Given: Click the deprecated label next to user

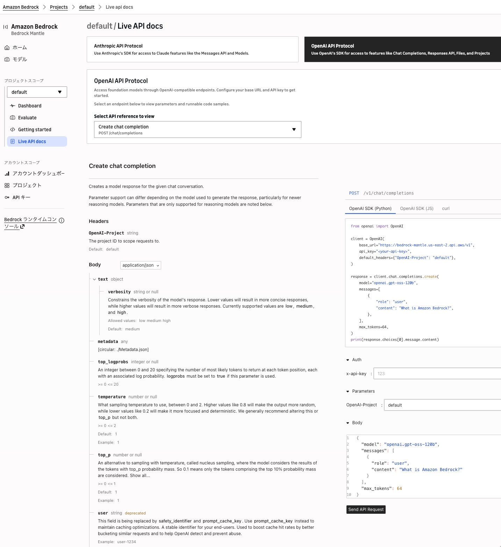Looking at the screenshot, I should (x=135, y=513).
